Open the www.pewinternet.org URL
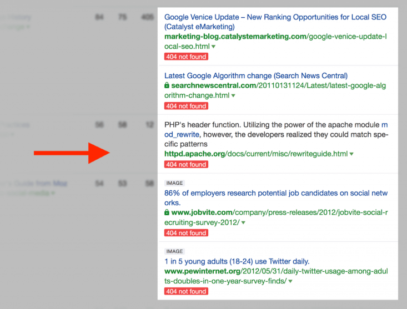This screenshot has height=309, width=407. [276, 276]
